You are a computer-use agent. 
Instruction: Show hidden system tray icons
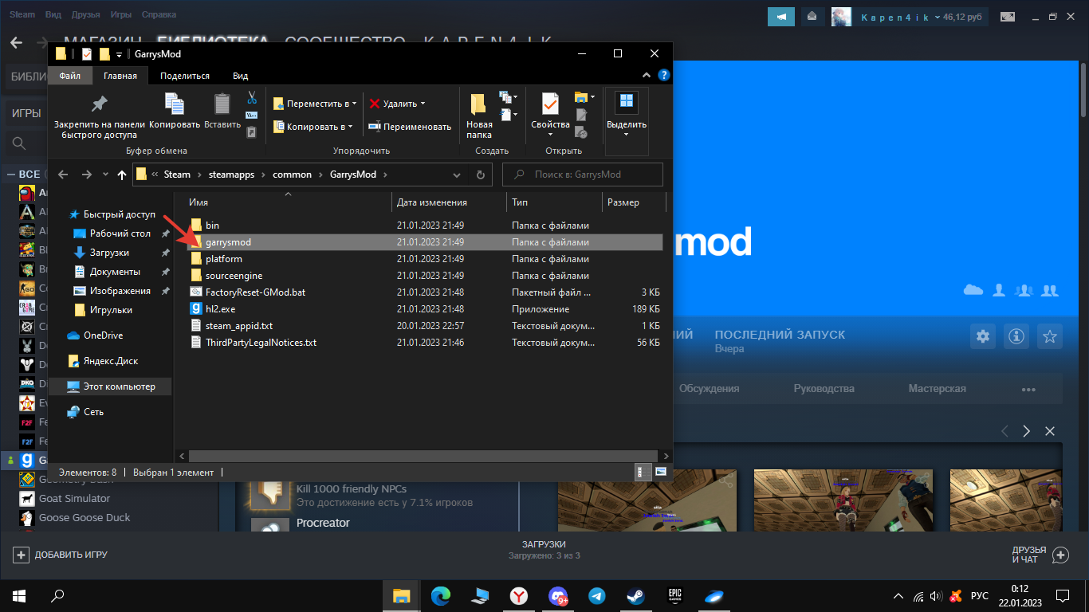[898, 596]
